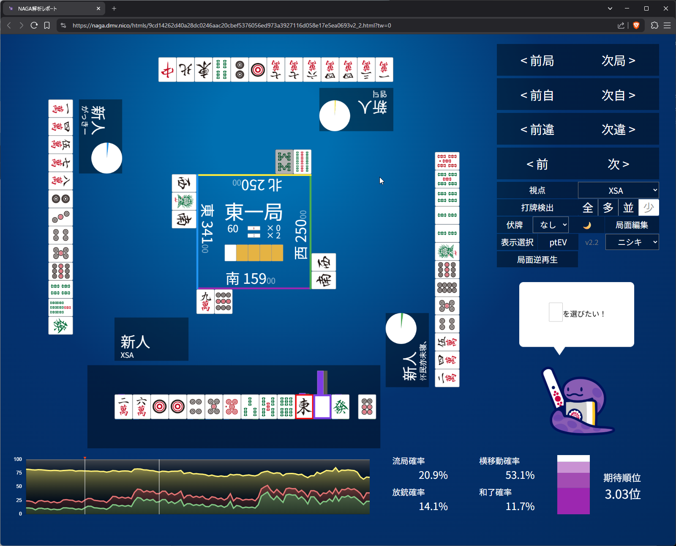Open the Brave shields icon

coord(636,25)
